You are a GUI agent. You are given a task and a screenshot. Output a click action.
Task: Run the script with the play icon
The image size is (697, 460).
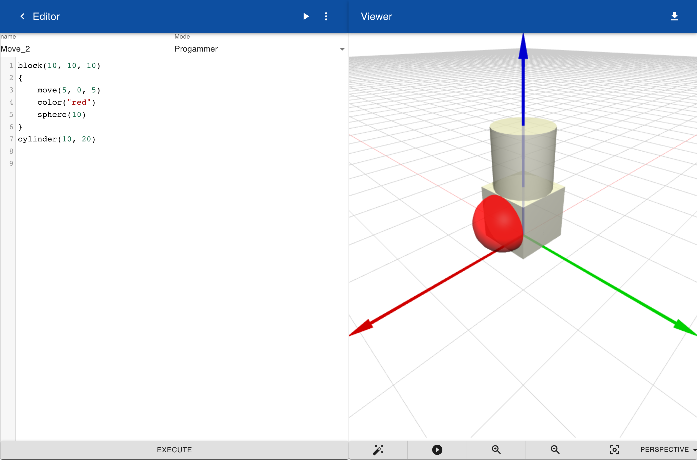pyautogui.click(x=306, y=16)
